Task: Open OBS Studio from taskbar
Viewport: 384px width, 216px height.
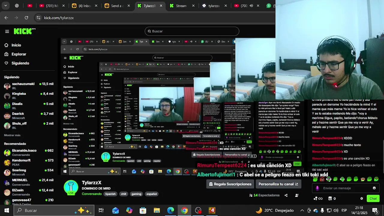Action: tap(198, 210)
